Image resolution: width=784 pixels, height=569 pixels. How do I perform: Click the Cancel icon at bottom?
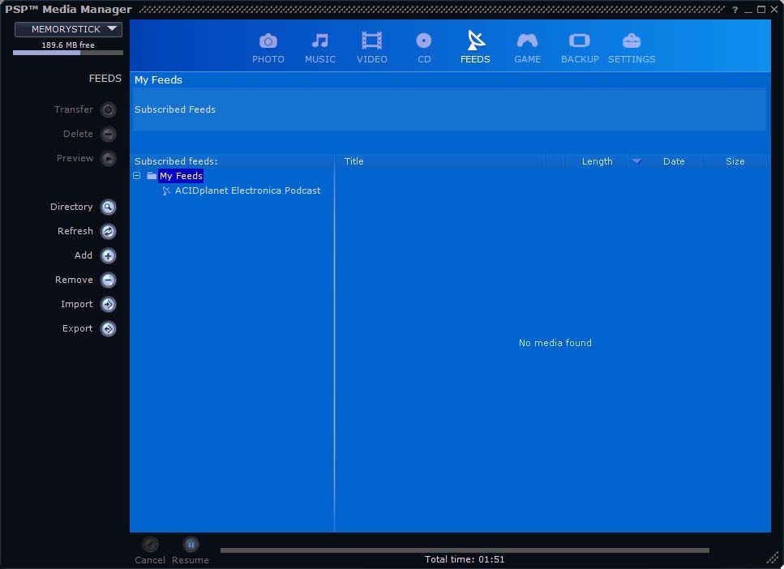point(150,544)
